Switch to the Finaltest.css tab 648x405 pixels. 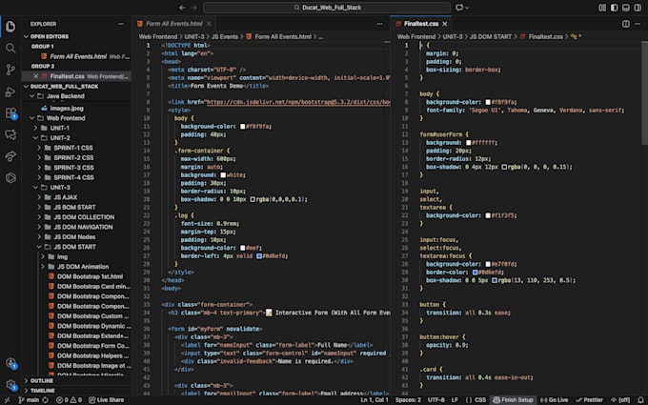pos(420,24)
